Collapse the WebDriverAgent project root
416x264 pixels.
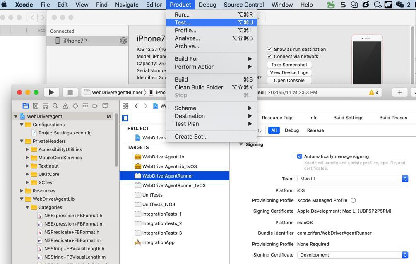pyautogui.click(x=16, y=116)
